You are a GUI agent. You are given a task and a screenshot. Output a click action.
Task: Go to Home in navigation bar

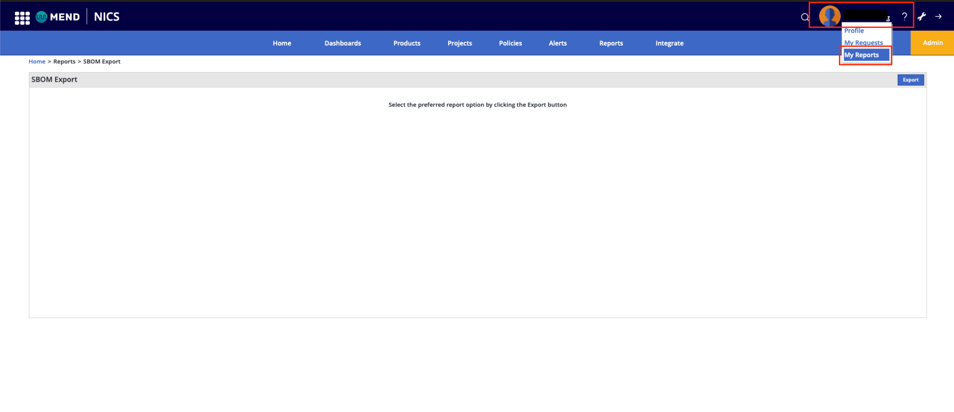[x=282, y=43]
